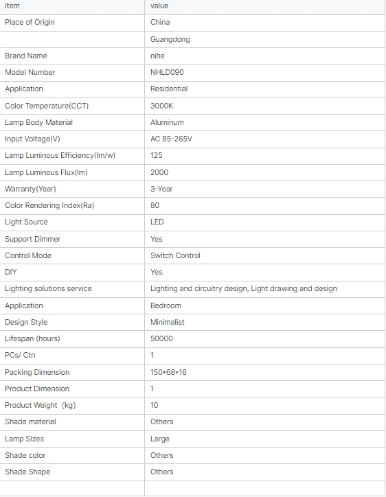This screenshot has width=386, height=497.
Task: Select the Packing Dimension value 150*68*16
Action: (x=168, y=373)
